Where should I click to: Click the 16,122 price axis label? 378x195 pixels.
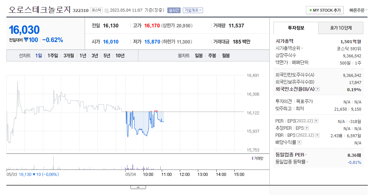[x=253, y=113]
